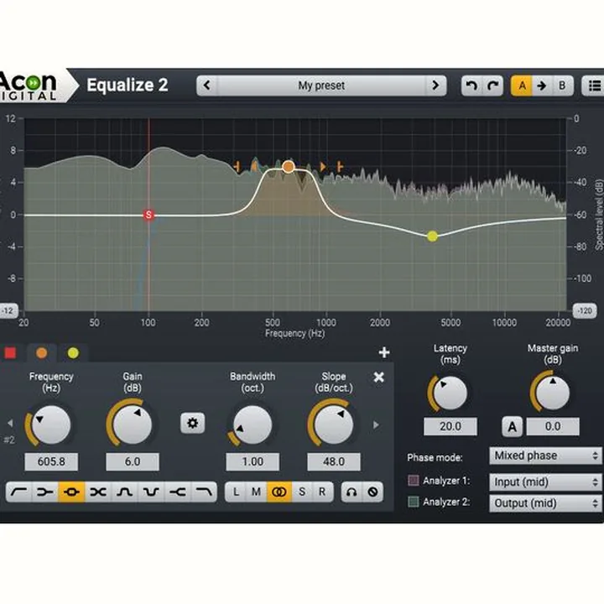Go to previous band arrow
The width and height of the screenshot is (604, 604).
(10, 424)
